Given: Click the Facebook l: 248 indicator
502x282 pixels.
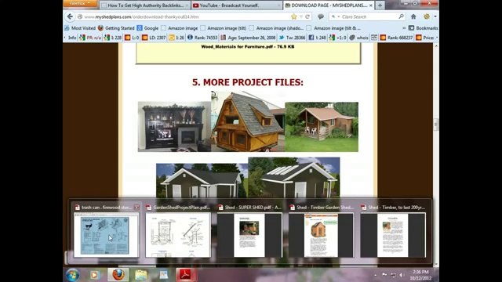Looking at the screenshot, I should tap(317, 38).
